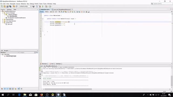The height and width of the screenshot is (97, 173).
Task: Select main(String[] args) in Navigator
Action: (11, 56)
